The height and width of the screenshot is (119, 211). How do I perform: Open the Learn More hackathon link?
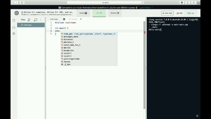145,8
